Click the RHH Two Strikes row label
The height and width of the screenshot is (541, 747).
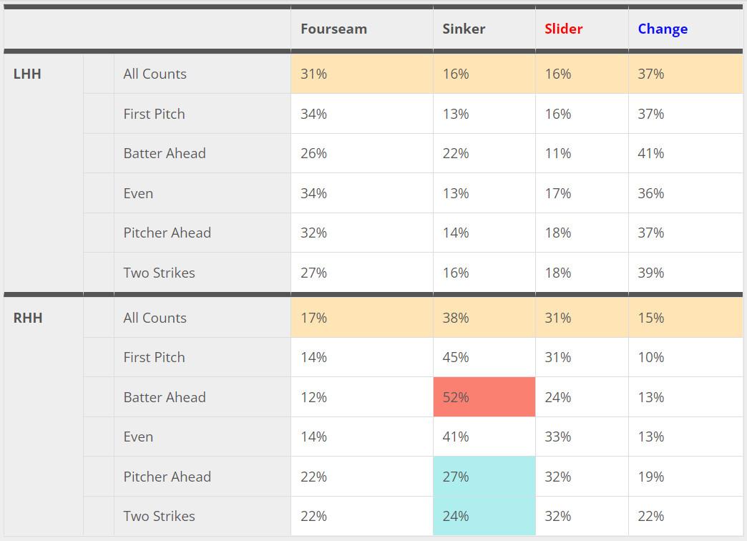click(159, 516)
